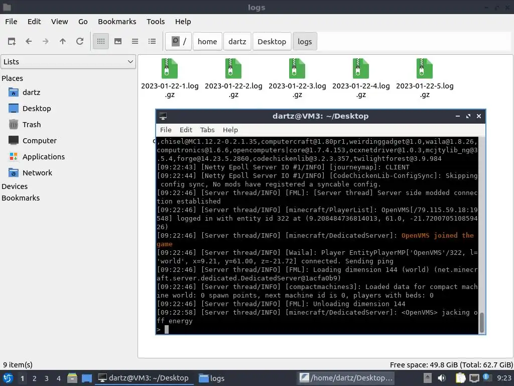This screenshot has height=386, width=514.
Task: Click the terminal window title icon
Action: pos(163,116)
